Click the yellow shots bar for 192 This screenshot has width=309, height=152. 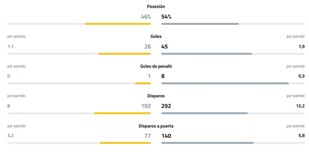[x=122, y=113]
